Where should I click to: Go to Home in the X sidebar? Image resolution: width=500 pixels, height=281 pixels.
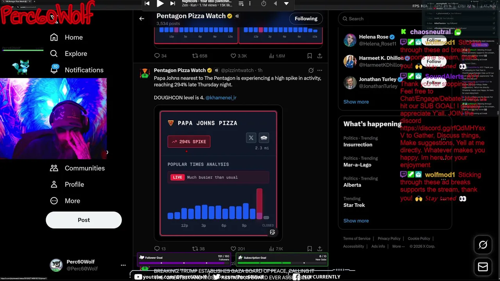click(x=66, y=37)
